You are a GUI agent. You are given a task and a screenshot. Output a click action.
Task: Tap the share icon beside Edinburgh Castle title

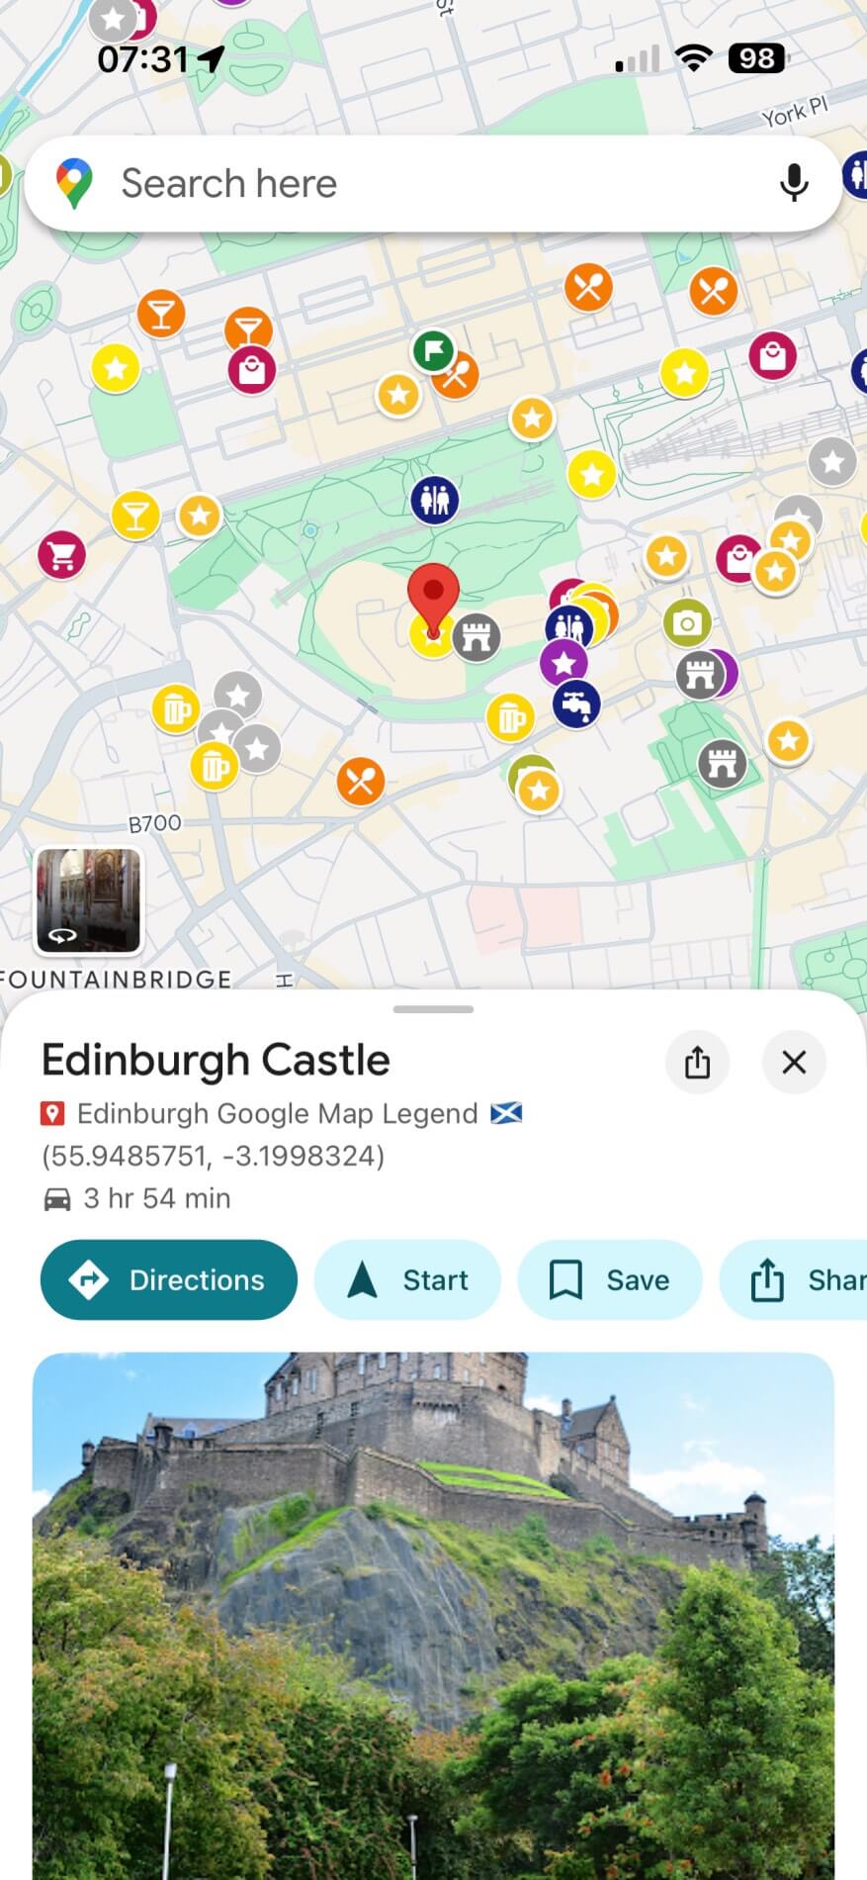(698, 1062)
